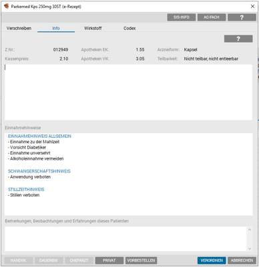Click the SCHWANGERSCHAFTSHINWEIS heading

tap(39, 171)
